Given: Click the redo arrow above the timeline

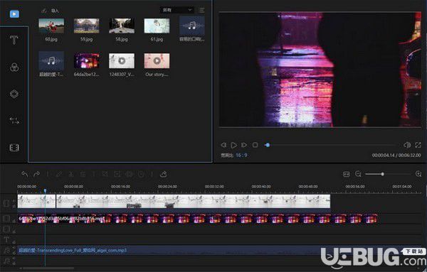Looking at the screenshot, I should click(x=36, y=174).
